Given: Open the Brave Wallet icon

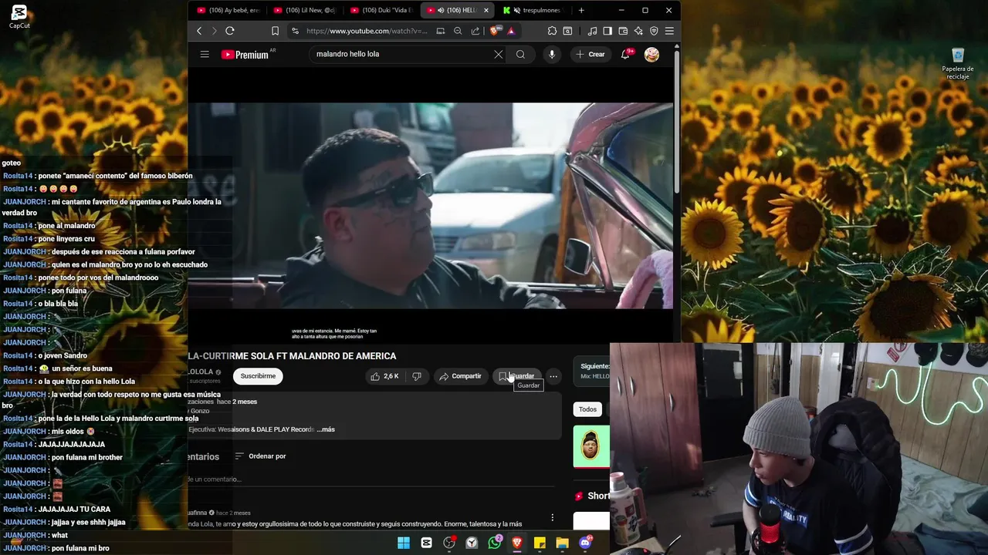Looking at the screenshot, I should coord(623,31).
